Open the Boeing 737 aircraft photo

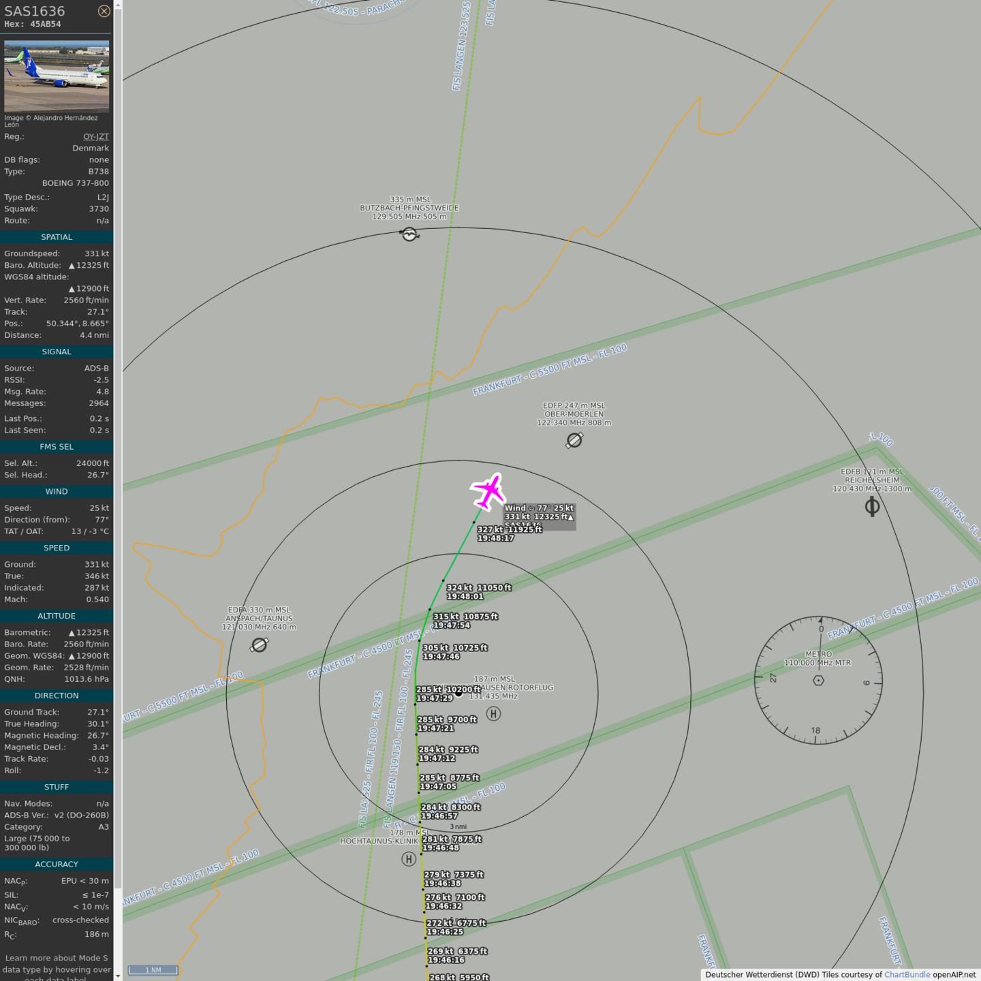coord(57,76)
